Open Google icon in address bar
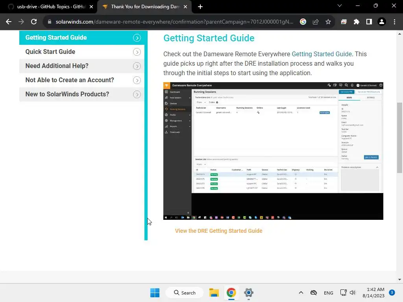The width and height of the screenshot is (403, 302). [x=303, y=22]
